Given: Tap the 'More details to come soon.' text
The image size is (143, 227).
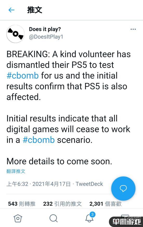Looking at the screenshot, I should tap(59, 161).
